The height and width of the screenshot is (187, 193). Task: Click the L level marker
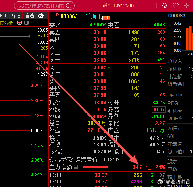[x=52, y=17]
